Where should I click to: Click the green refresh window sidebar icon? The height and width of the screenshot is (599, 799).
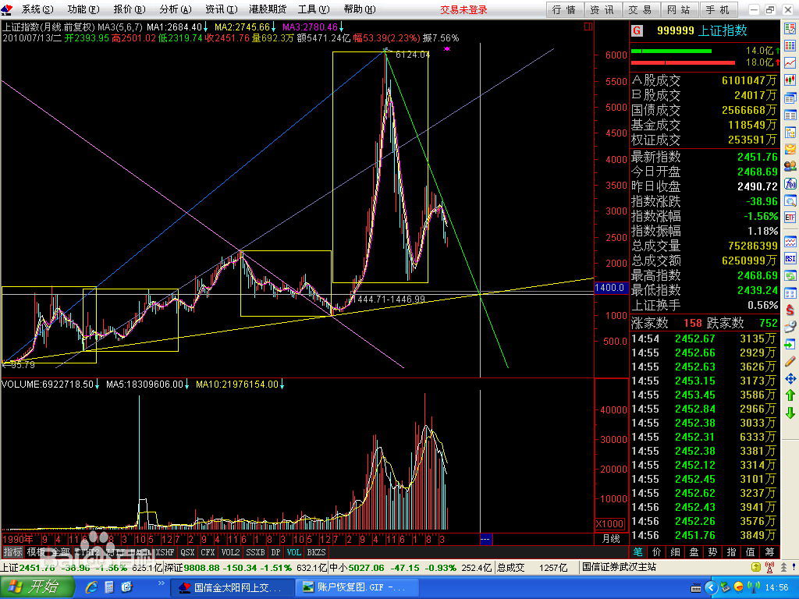coord(790,275)
